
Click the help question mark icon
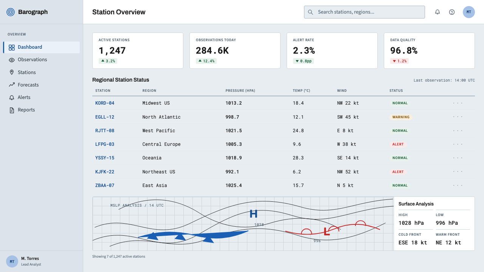(x=452, y=12)
